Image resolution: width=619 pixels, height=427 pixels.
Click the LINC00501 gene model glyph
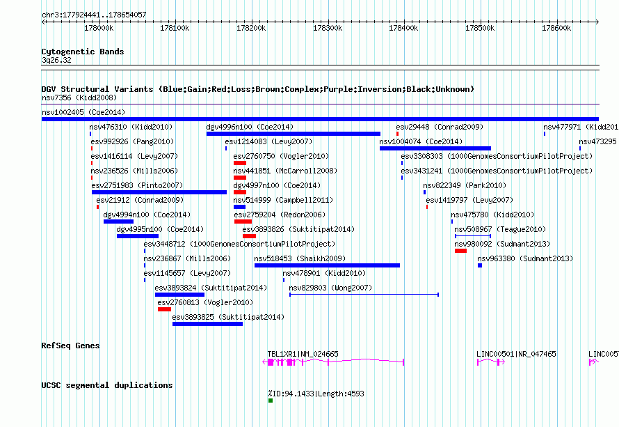[491, 362]
